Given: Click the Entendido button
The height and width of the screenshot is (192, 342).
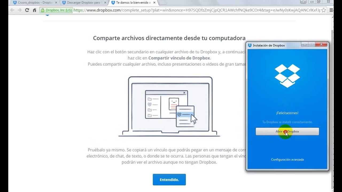Looking at the screenshot, I should [169, 180].
